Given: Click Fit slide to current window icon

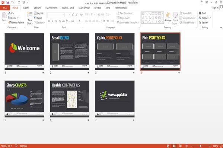Looking at the screenshot, I should [221, 146].
